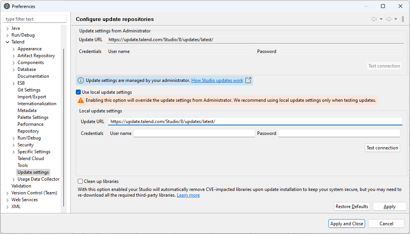Click the forward navigation arrow
Viewport: 410px width, 234px height.
[389, 19]
